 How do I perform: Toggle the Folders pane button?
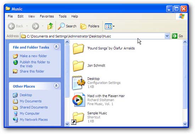pyautogui.click(x=90, y=26)
